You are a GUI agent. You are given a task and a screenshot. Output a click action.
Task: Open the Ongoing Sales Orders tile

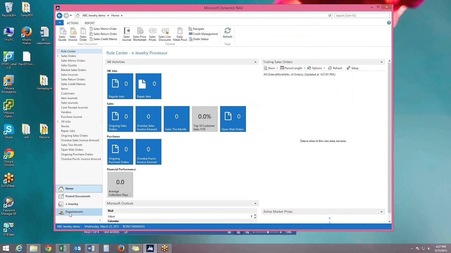[x=120, y=119]
